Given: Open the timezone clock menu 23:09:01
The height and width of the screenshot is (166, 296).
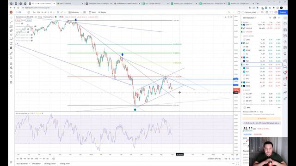Looking at the screenshot, I should tap(214, 159).
